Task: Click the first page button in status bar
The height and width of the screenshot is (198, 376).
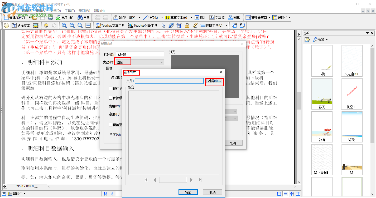Action: coord(105,194)
